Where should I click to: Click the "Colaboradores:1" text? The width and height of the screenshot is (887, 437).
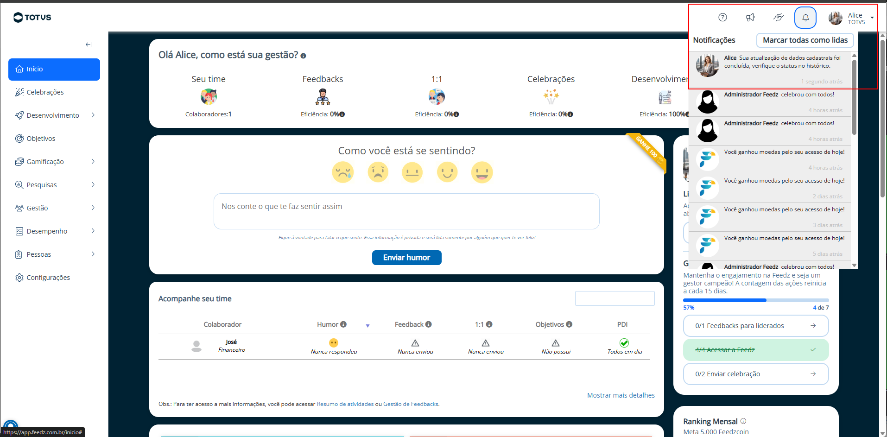click(x=209, y=114)
